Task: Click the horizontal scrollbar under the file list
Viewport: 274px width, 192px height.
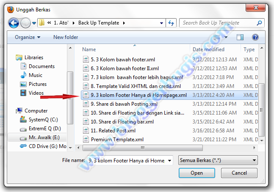Action: tap(143, 148)
